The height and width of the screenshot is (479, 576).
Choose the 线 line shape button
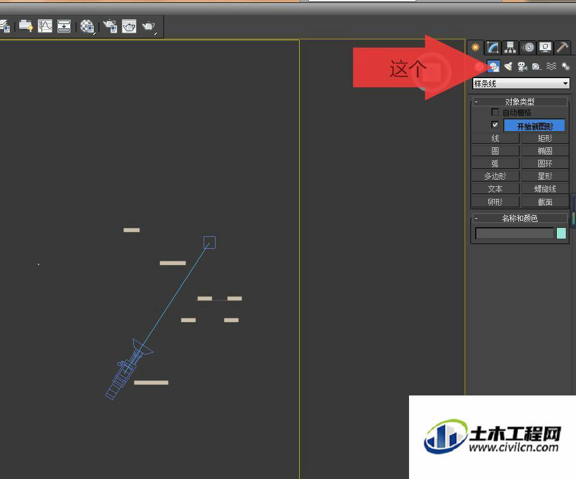click(x=495, y=138)
